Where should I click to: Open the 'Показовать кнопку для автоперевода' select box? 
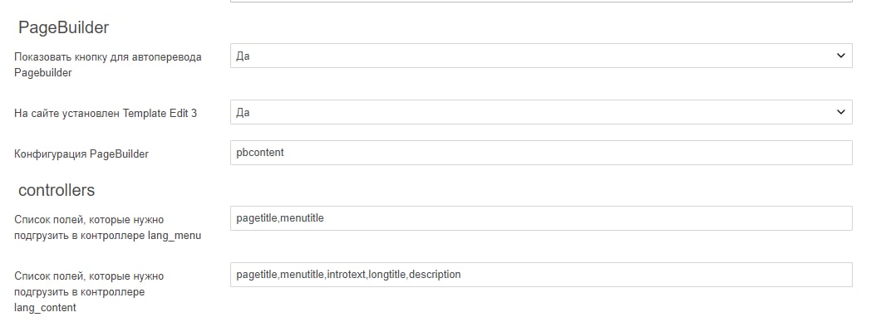click(x=541, y=56)
